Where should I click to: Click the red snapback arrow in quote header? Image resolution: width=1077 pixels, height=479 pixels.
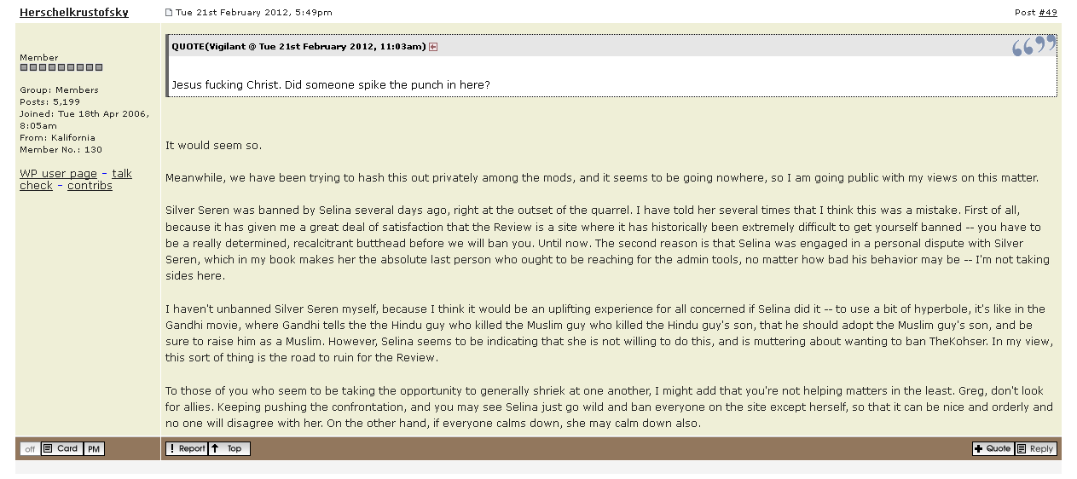click(x=433, y=47)
